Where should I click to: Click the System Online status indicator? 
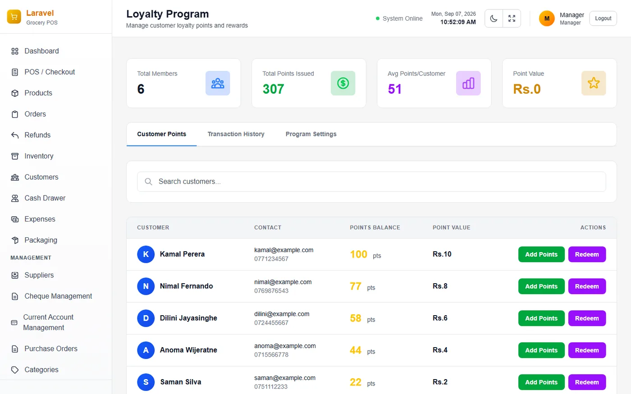point(399,18)
